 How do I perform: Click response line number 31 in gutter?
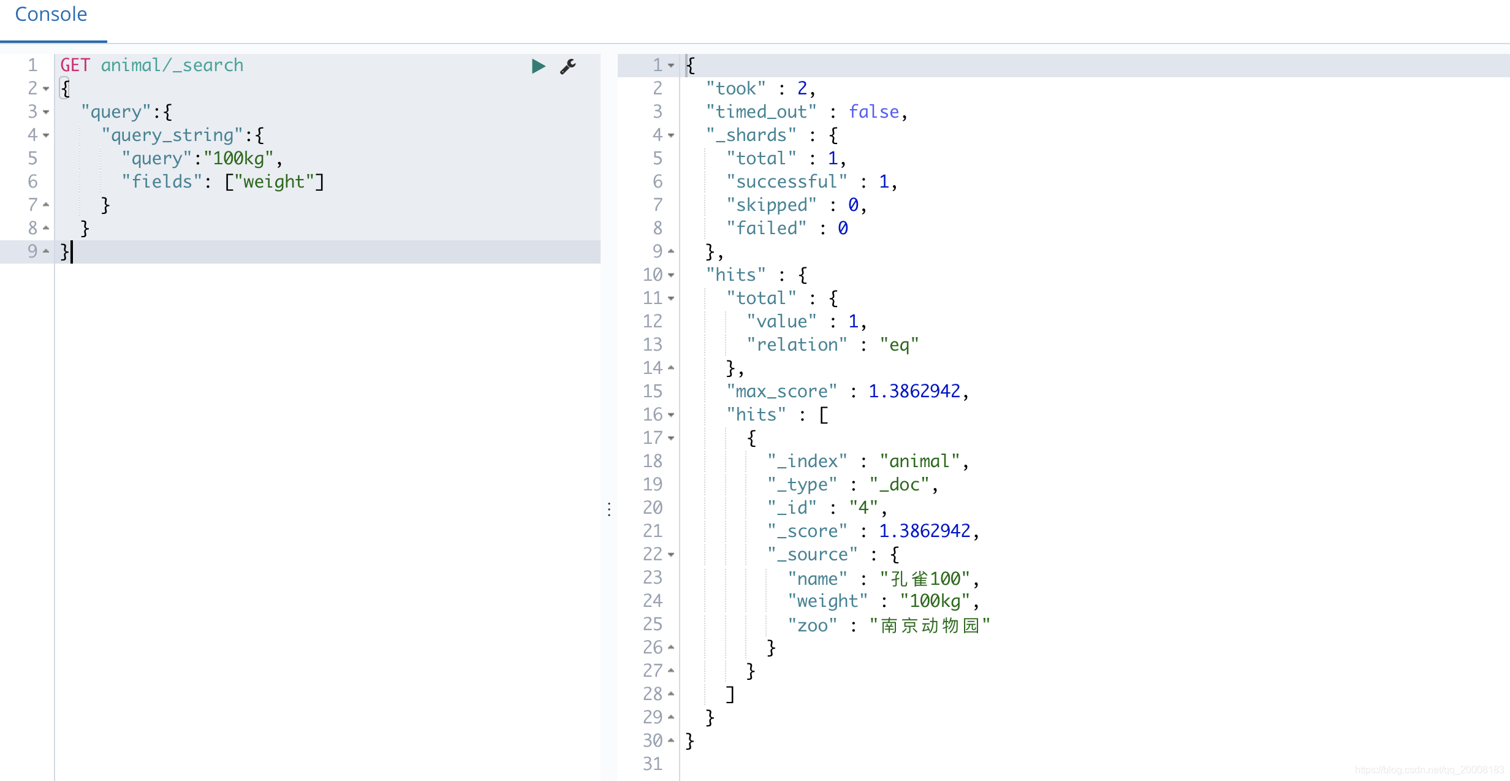tap(653, 764)
